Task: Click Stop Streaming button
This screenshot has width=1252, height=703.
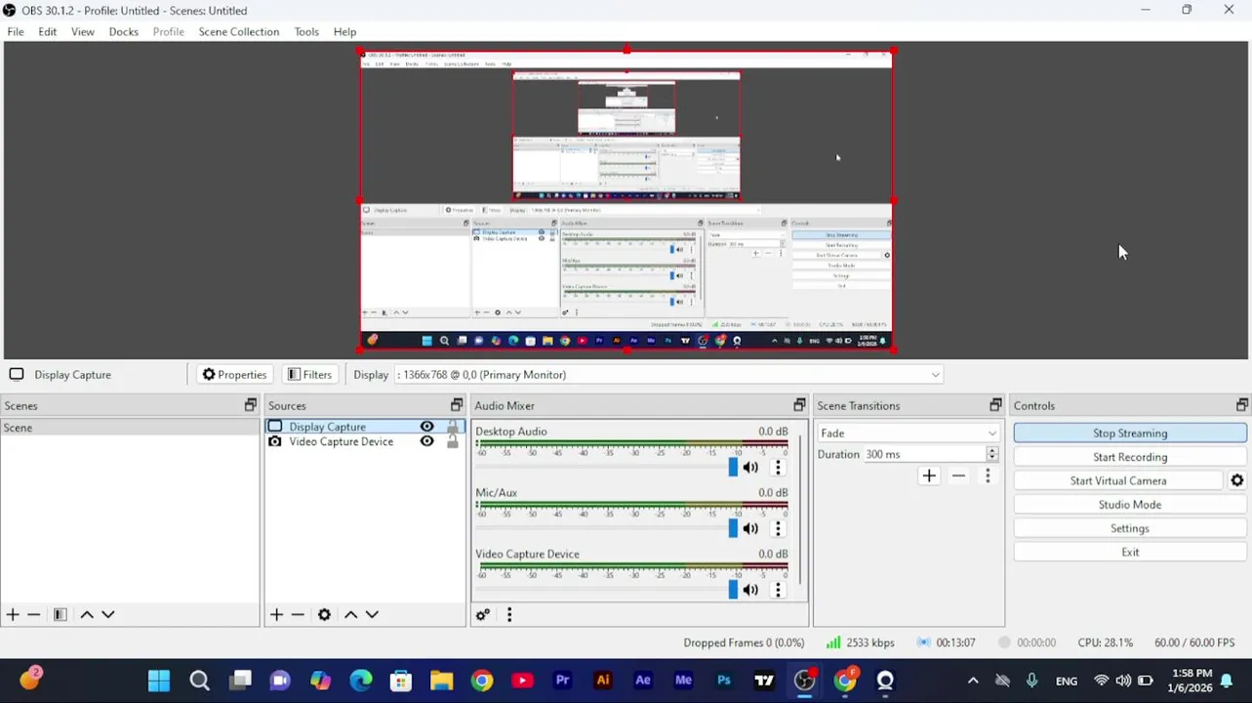Action: (1130, 434)
